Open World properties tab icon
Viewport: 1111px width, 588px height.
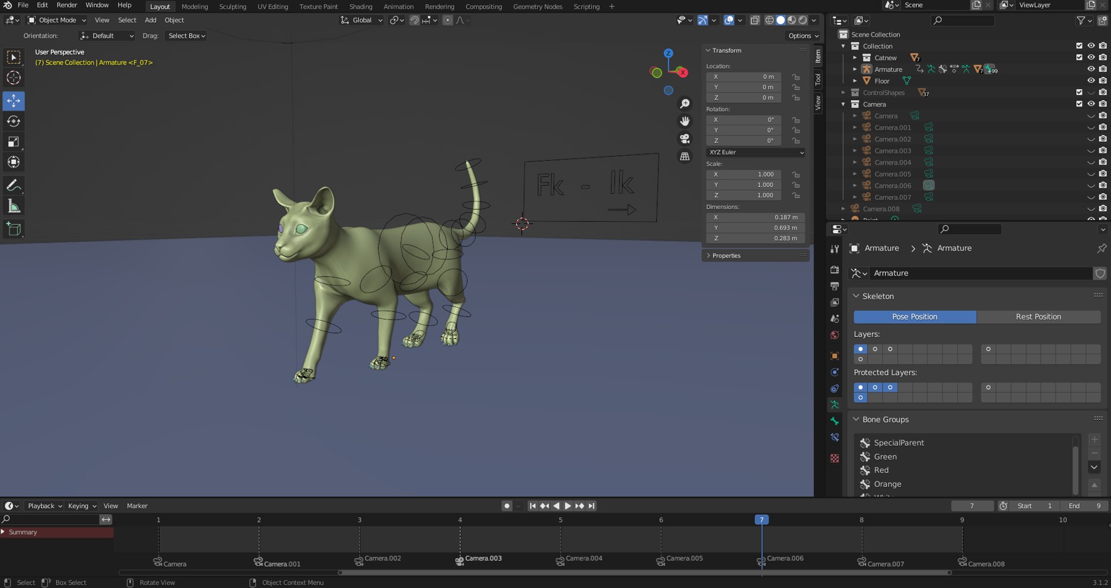(834, 335)
